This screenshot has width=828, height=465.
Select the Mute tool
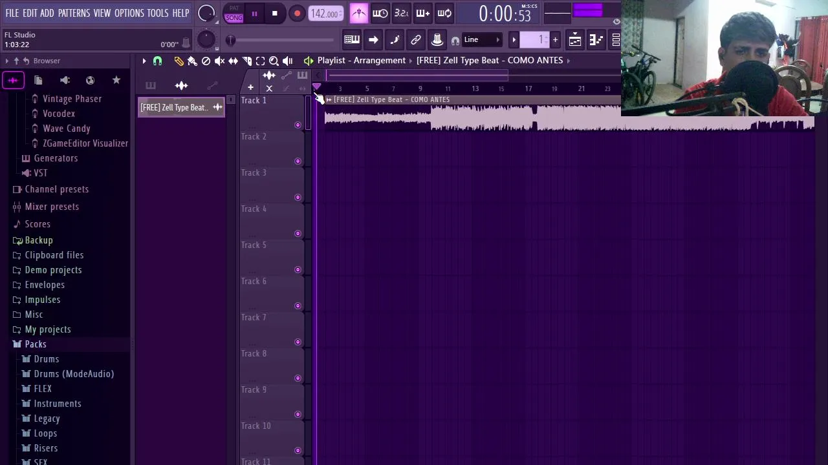219,61
